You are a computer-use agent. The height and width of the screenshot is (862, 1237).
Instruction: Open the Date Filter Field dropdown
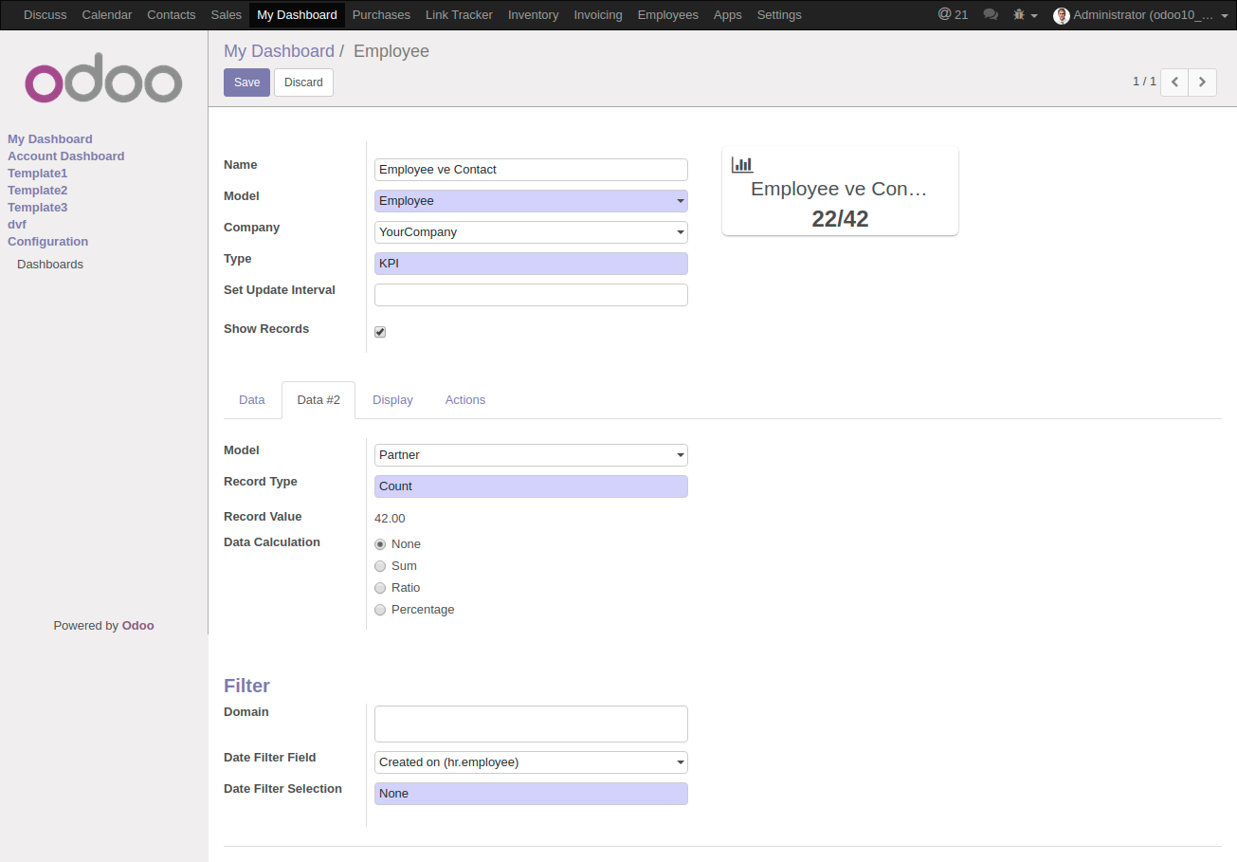click(x=531, y=762)
